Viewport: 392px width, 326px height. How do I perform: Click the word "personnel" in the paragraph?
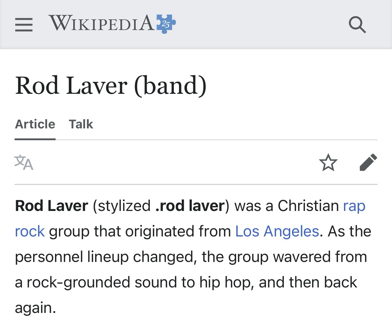pyautogui.click(x=49, y=257)
